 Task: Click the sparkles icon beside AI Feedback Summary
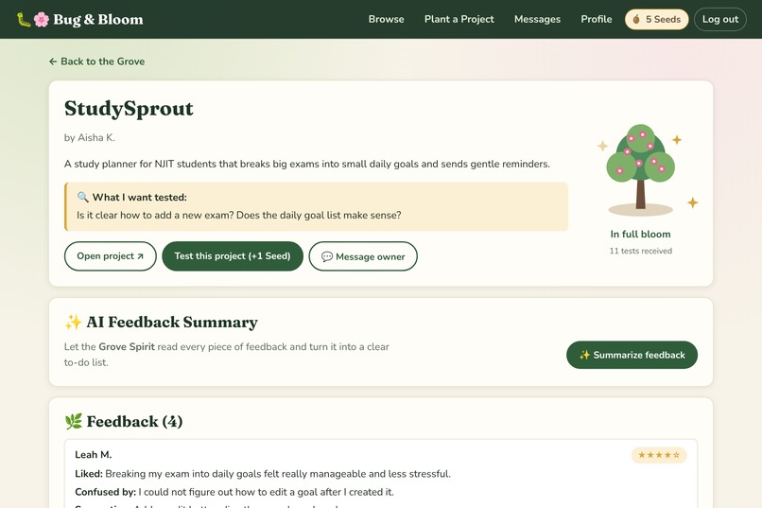[x=73, y=322]
